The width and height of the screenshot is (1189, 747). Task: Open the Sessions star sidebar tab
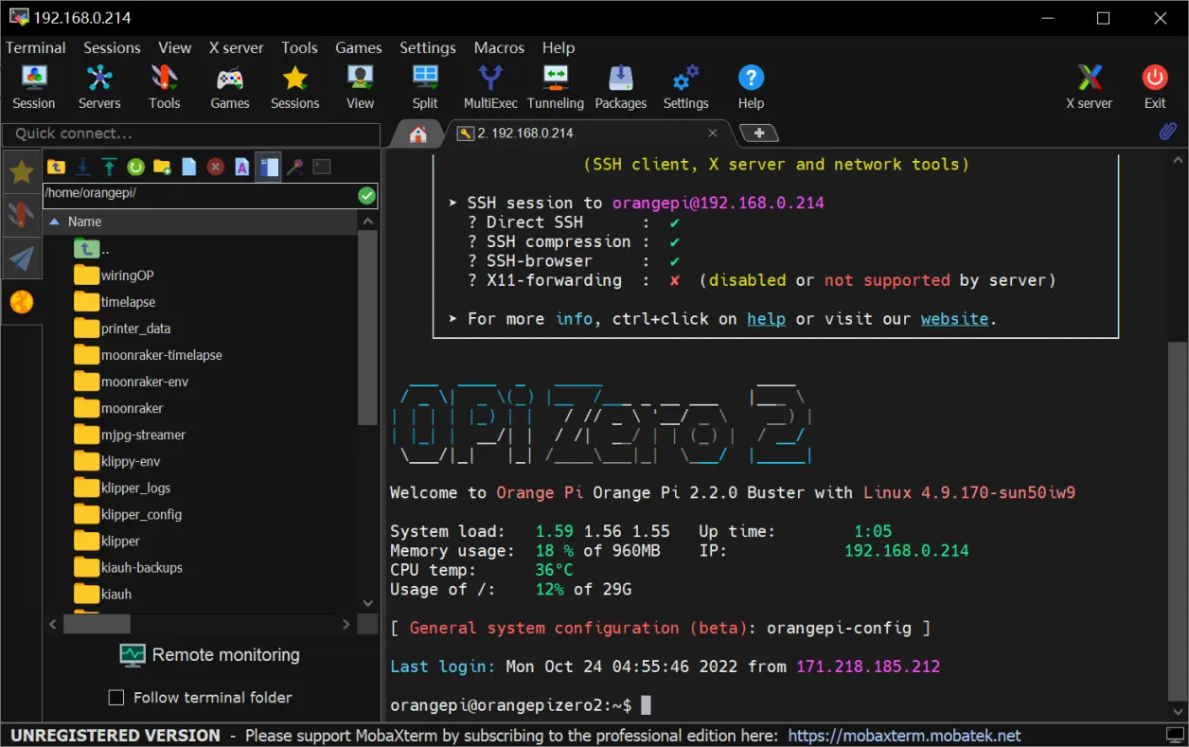[22, 171]
